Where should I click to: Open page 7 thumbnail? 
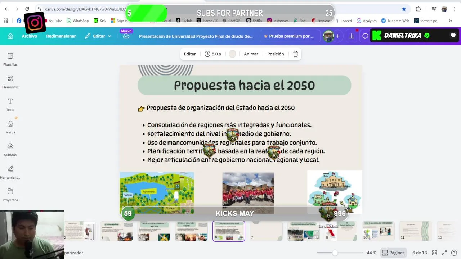coord(266,231)
